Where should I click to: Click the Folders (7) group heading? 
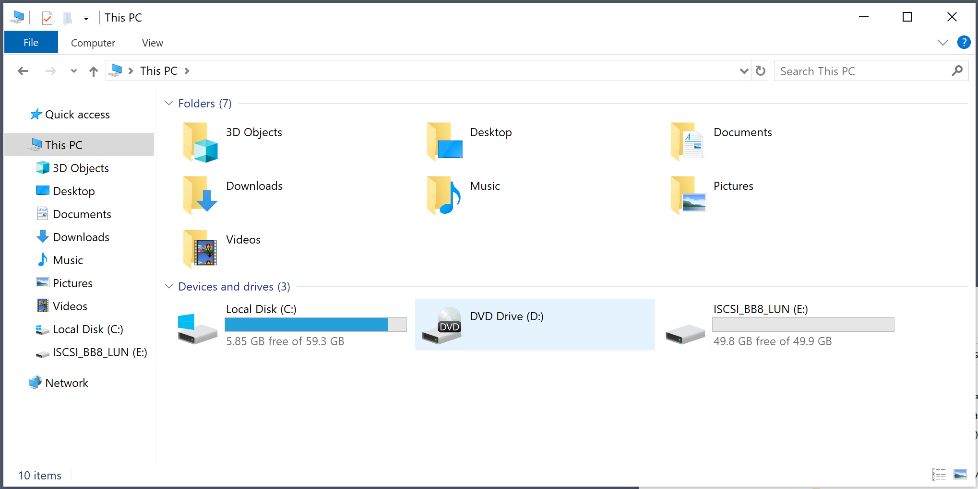tap(205, 104)
